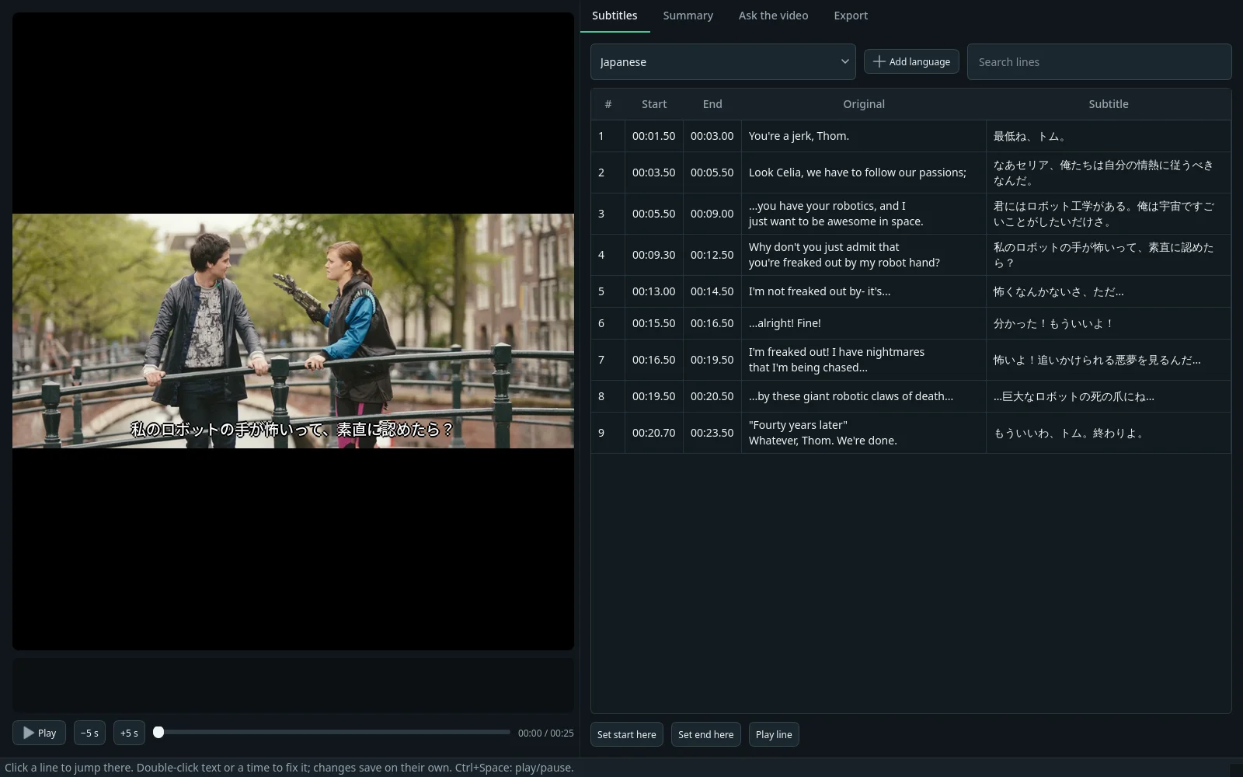Viewport: 1243px width, 777px height.
Task: Click the Set end here button
Action: point(705,734)
